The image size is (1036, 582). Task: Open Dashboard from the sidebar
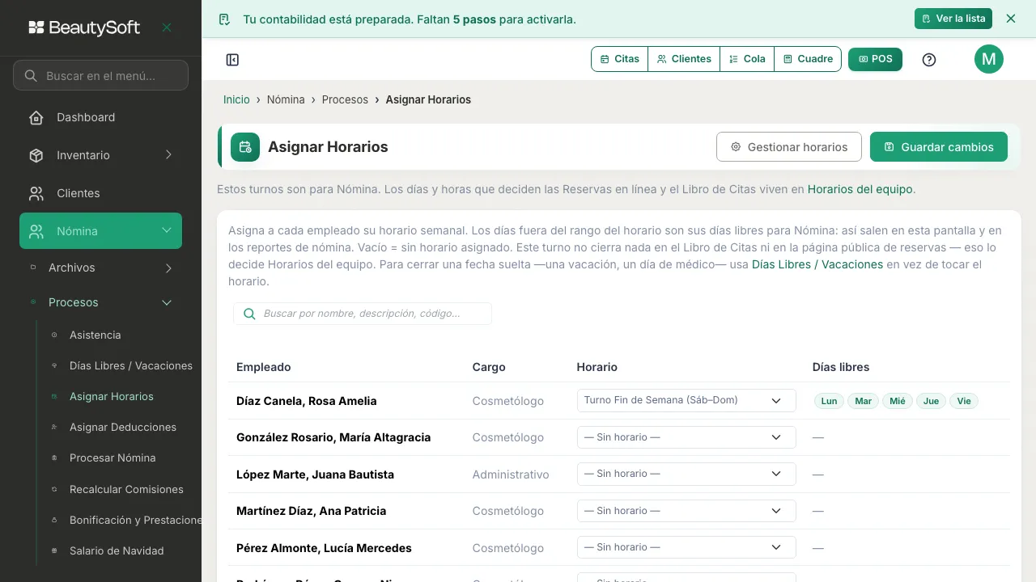(x=100, y=117)
